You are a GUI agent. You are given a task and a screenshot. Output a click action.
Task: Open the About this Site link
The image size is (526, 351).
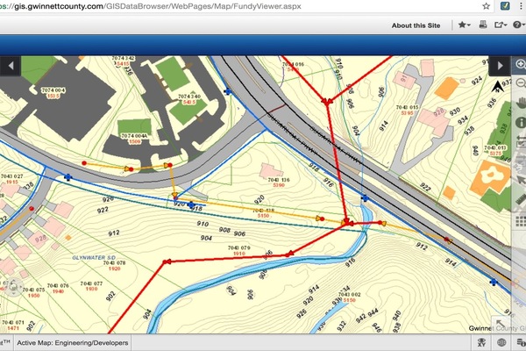click(416, 26)
